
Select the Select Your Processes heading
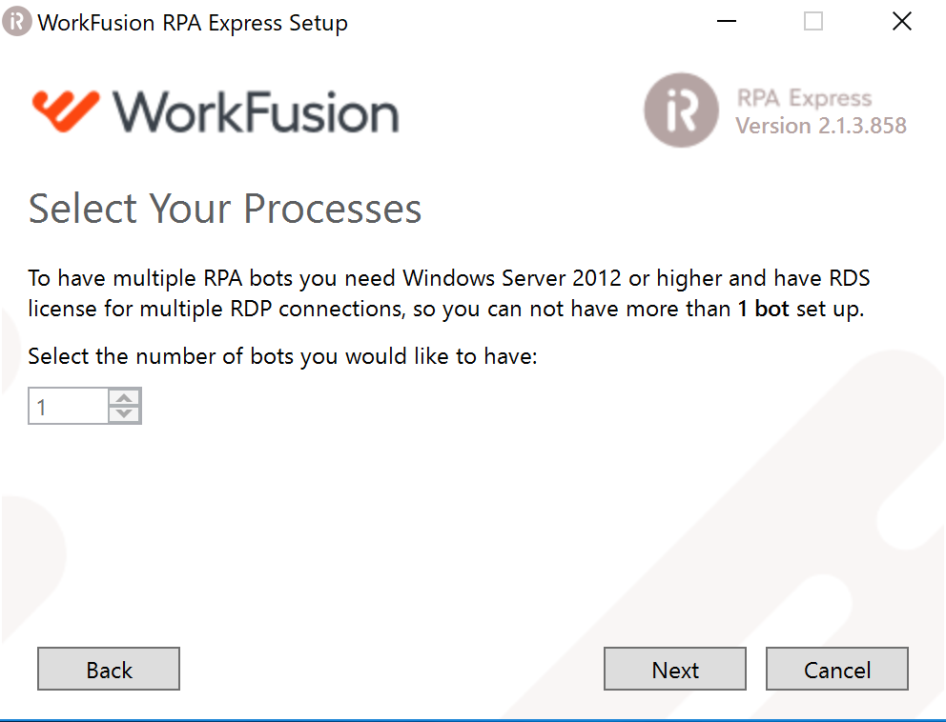point(225,208)
